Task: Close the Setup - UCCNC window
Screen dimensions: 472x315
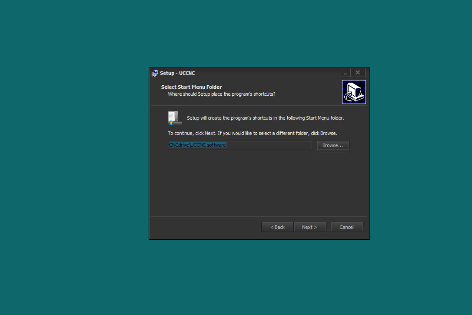Action: [358, 73]
